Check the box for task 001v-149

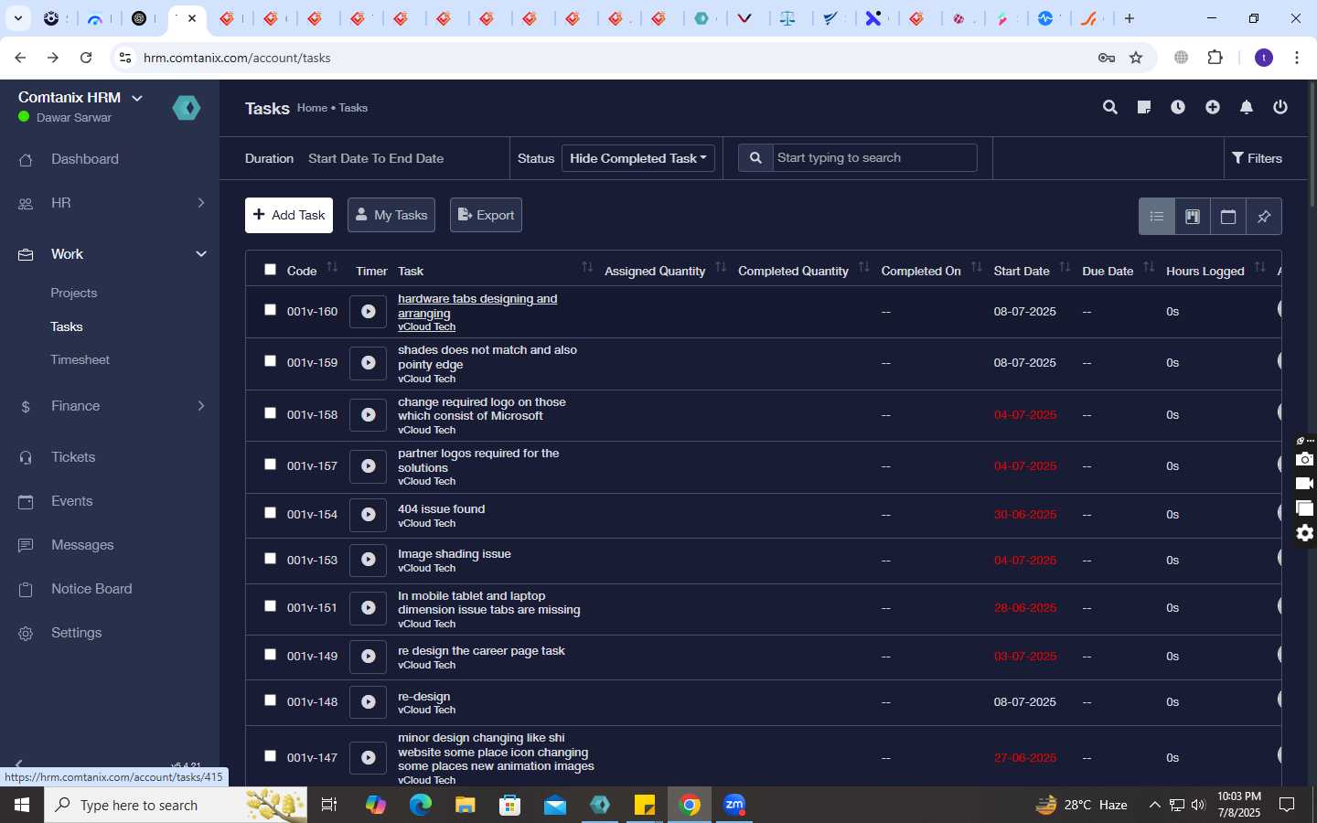(270, 655)
